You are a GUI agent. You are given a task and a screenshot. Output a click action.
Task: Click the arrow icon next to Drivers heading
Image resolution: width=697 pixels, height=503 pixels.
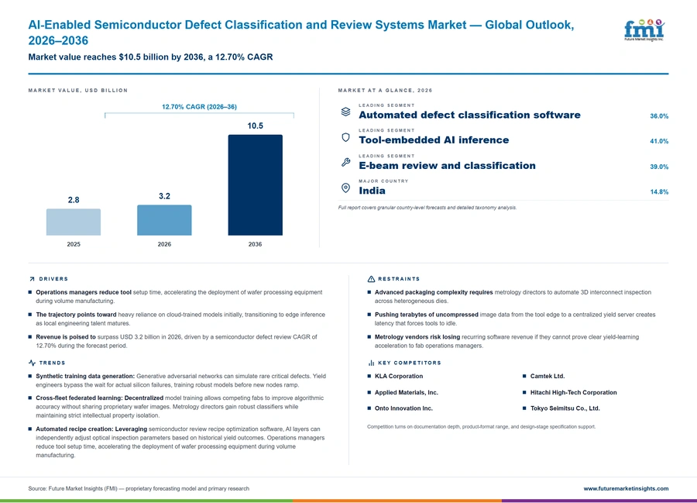(32, 279)
